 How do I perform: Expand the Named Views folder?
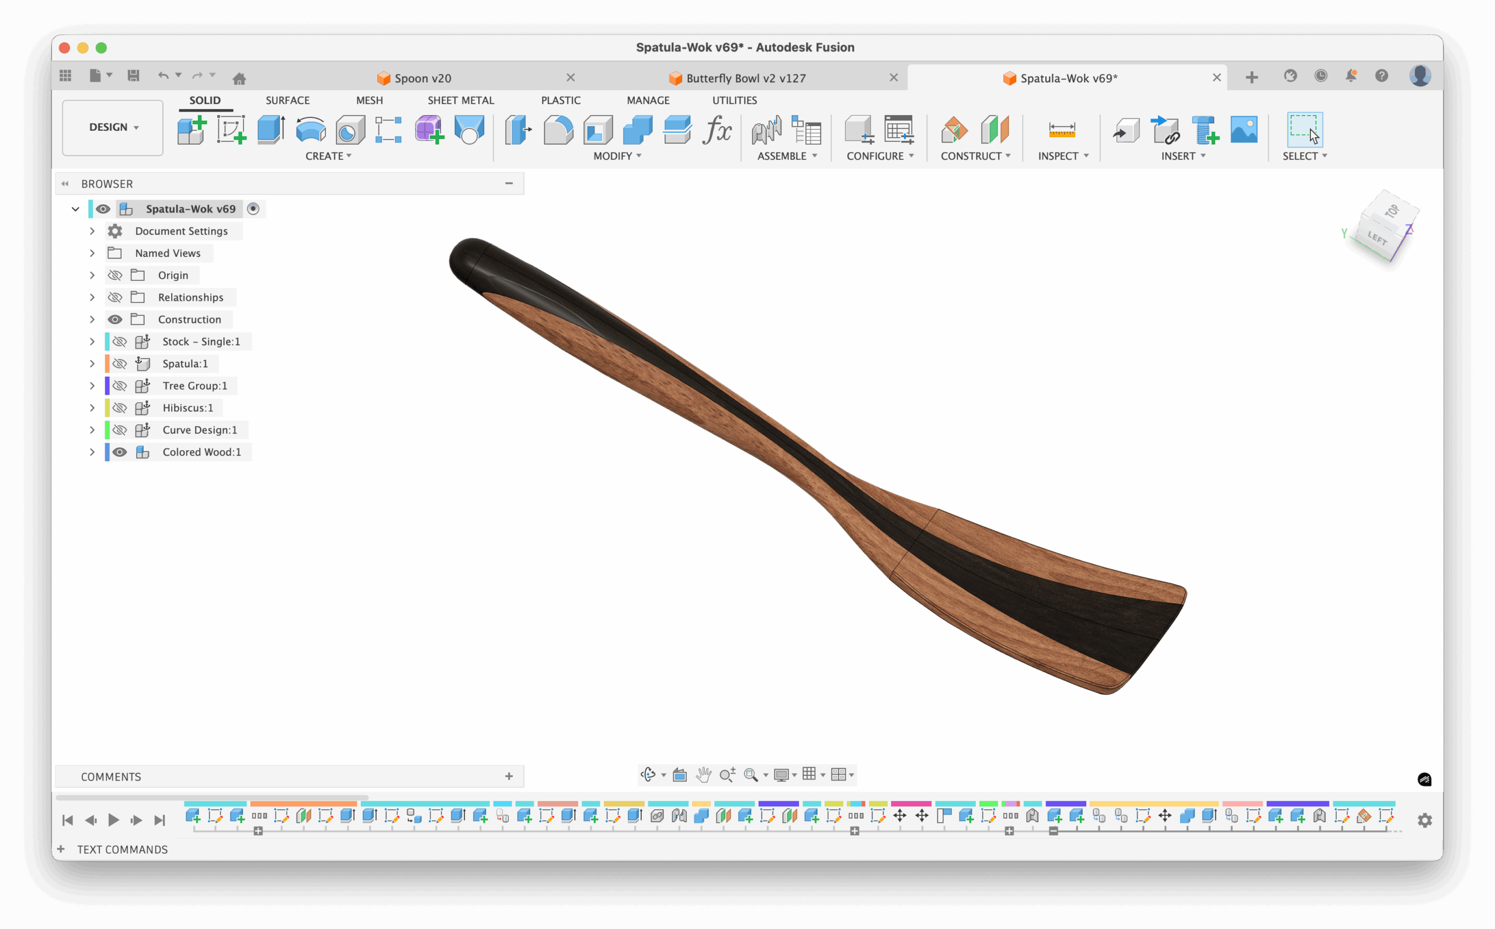92,253
